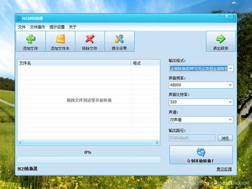Open the 文件 menu
The height and width of the screenshot is (189, 252).
pos(22,27)
